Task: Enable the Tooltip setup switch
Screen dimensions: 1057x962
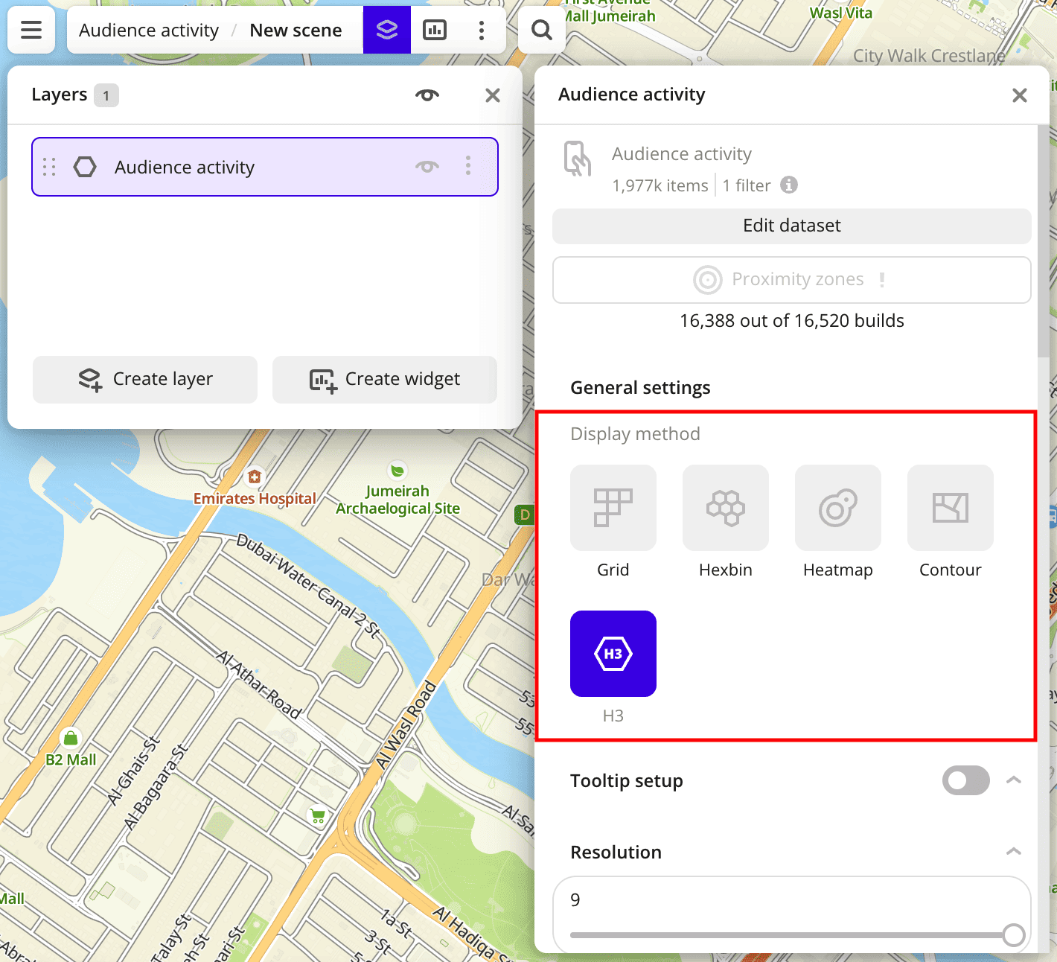Action: [965, 780]
